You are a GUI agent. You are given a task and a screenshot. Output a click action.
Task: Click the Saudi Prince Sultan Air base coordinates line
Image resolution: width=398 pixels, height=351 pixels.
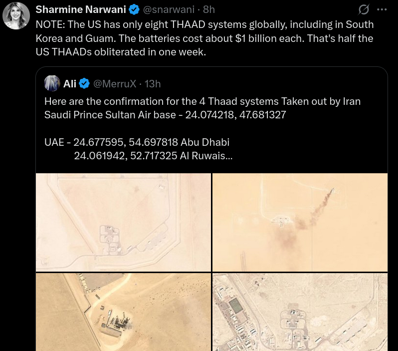point(165,115)
